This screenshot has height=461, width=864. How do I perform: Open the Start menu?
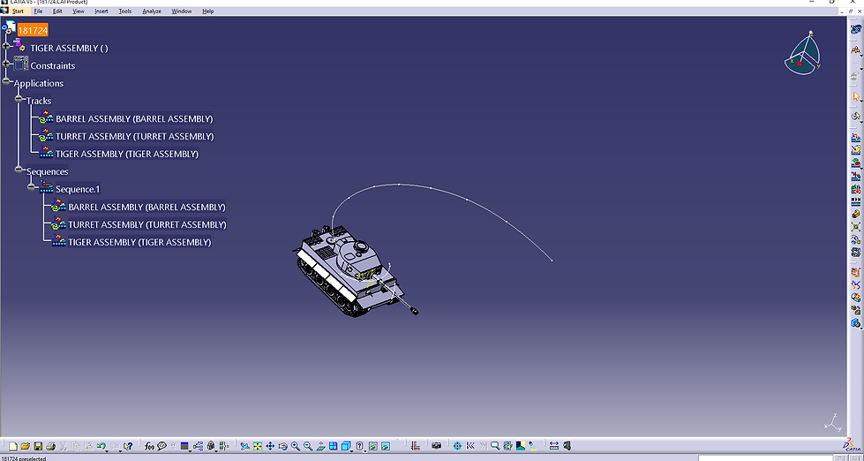point(18,11)
